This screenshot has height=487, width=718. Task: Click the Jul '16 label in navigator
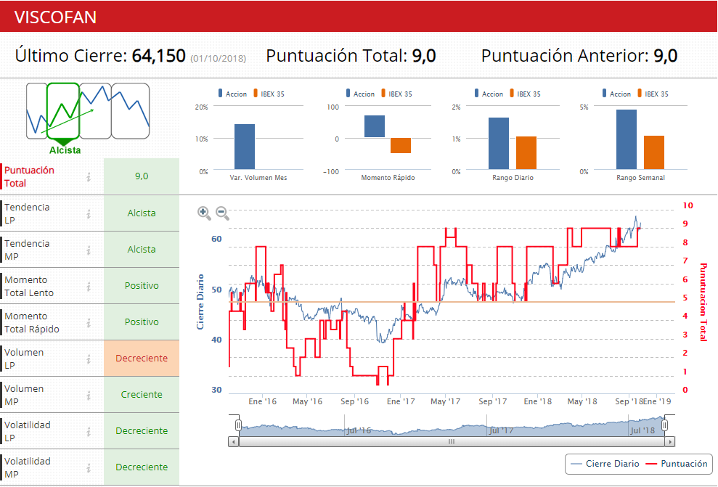tap(359, 430)
